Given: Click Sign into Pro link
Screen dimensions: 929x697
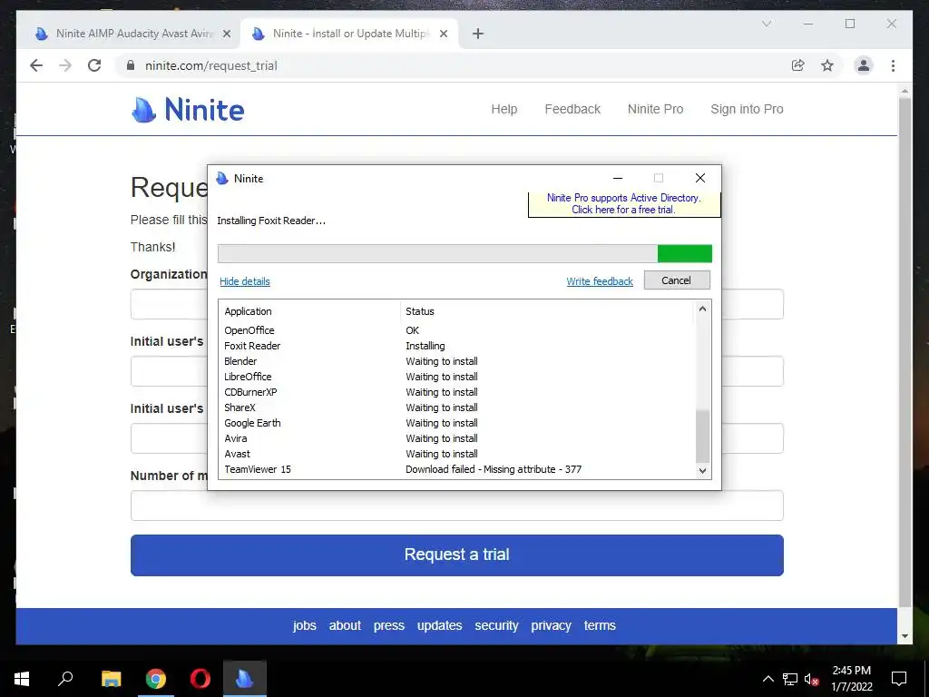Looking at the screenshot, I should 747,109.
